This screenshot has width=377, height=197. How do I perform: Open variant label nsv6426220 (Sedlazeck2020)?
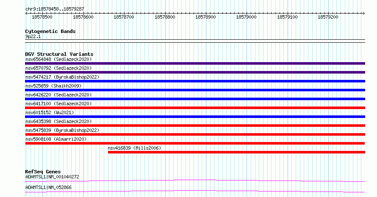coord(58,95)
